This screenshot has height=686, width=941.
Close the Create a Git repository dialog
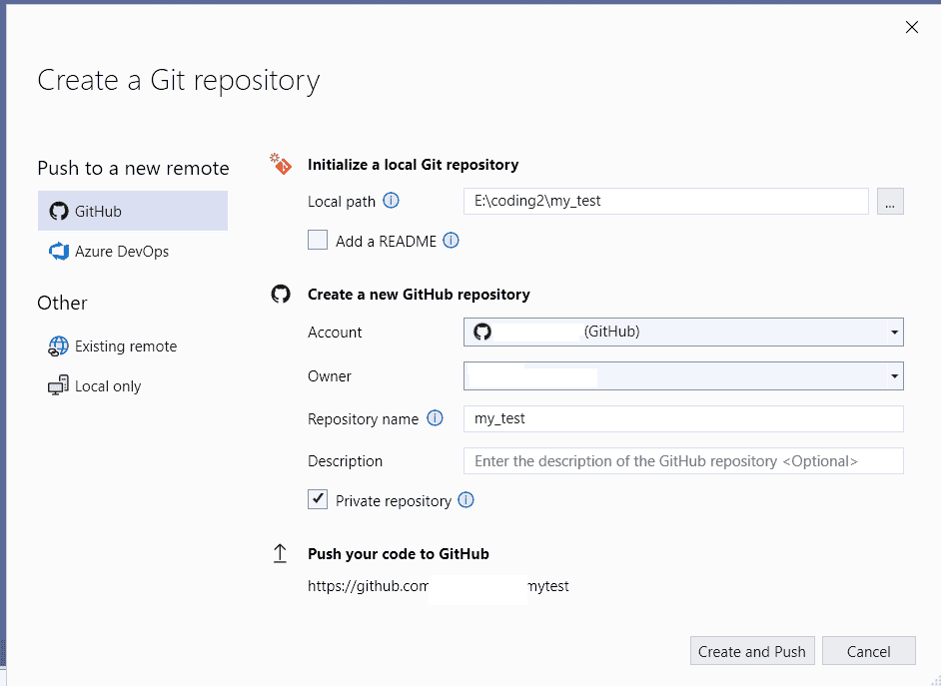click(x=912, y=27)
